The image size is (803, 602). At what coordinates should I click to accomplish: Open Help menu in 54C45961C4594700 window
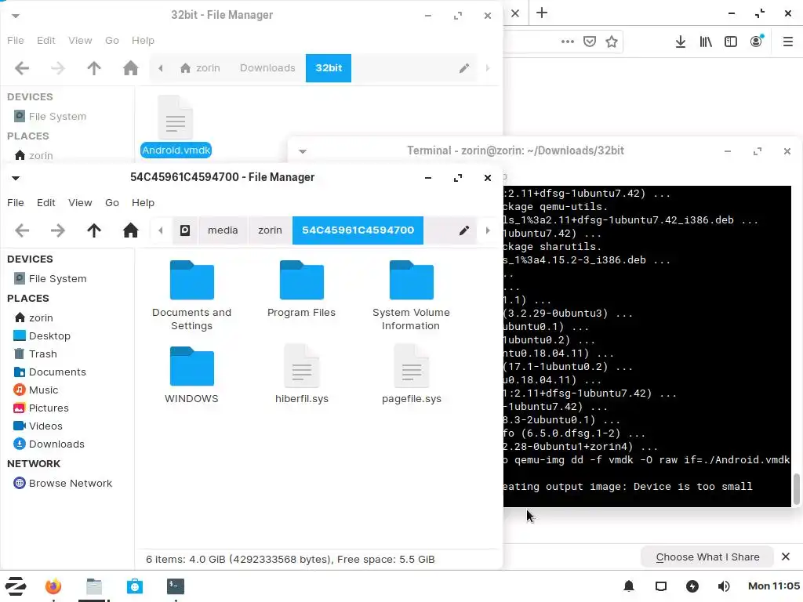(143, 203)
